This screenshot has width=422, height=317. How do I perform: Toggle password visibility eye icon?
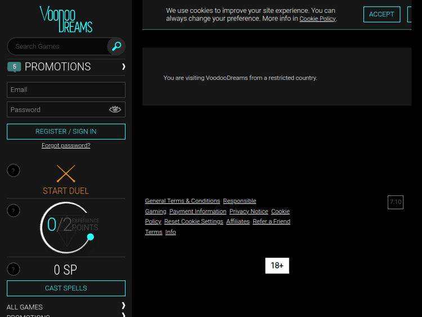point(115,109)
